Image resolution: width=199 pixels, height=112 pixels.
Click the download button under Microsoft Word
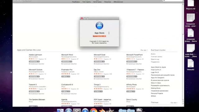[x=67, y=62]
